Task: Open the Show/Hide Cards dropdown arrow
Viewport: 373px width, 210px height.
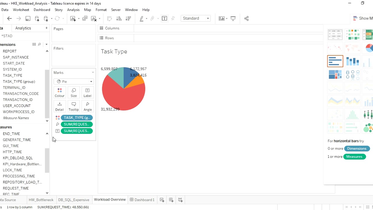Action: (x=227, y=19)
